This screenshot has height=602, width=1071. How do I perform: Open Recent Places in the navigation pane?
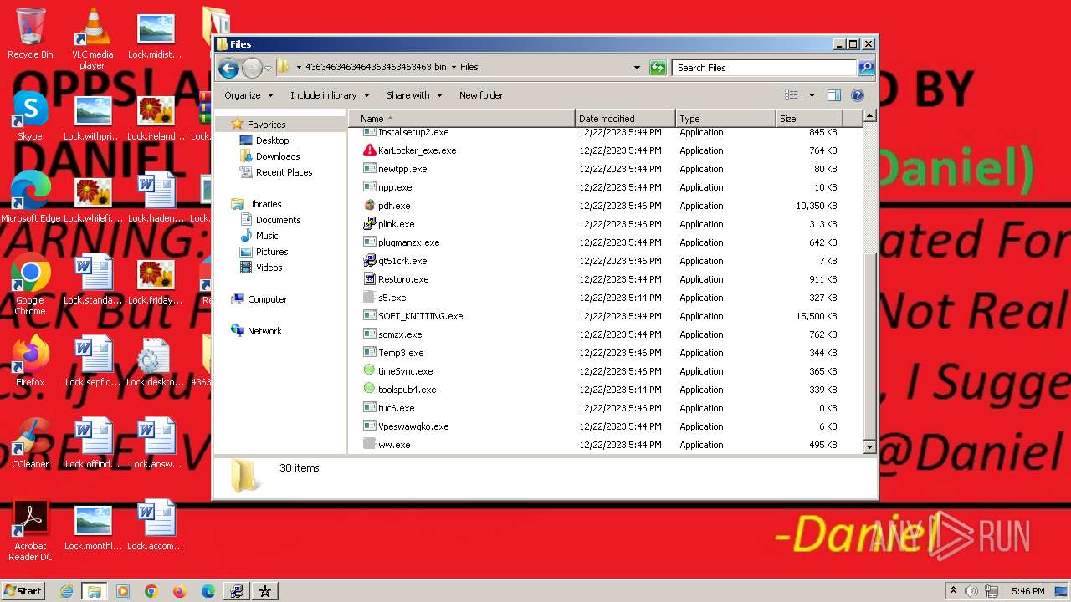pos(284,172)
